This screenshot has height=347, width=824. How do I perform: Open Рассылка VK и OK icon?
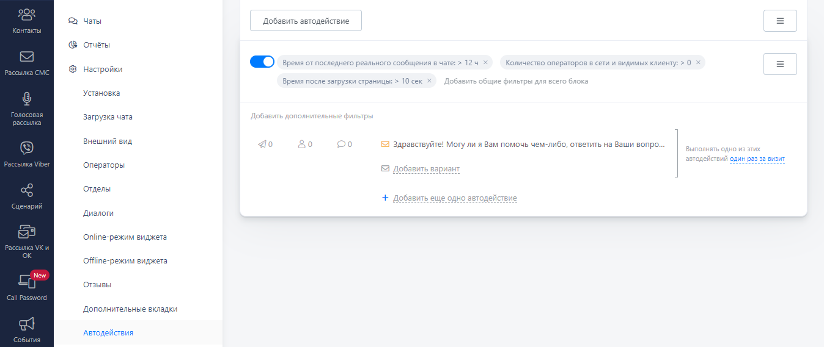[x=26, y=232]
